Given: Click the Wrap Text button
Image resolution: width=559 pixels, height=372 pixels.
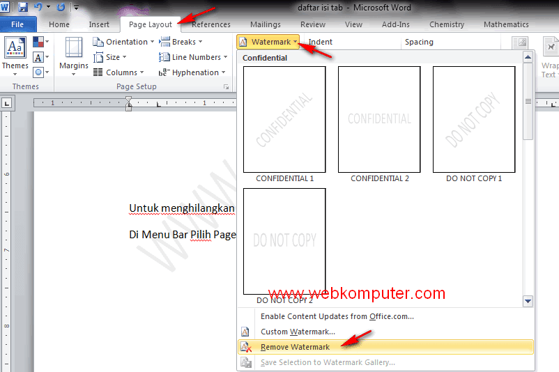Looking at the screenshot, I should click(550, 57).
